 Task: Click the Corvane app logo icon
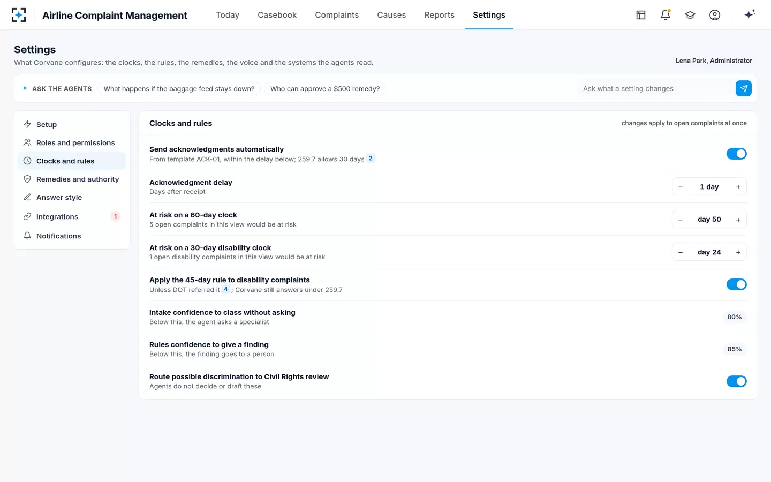pos(19,15)
